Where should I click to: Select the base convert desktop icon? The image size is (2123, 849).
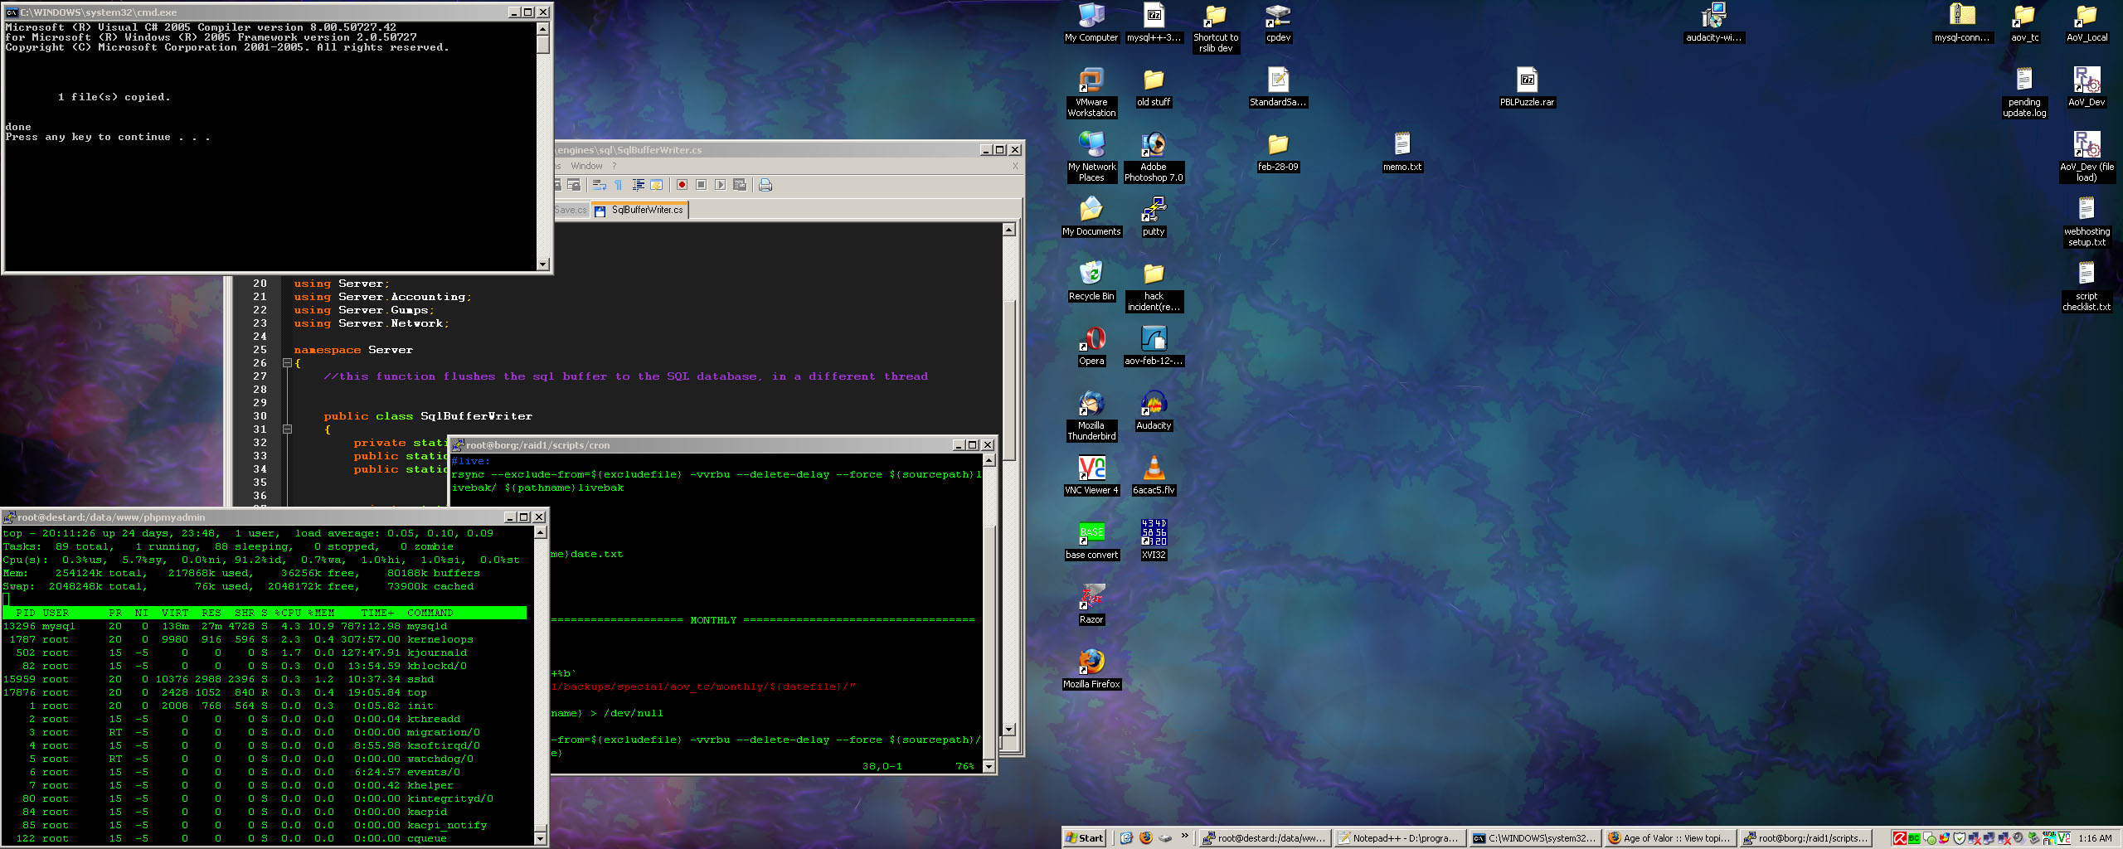[x=1091, y=540]
